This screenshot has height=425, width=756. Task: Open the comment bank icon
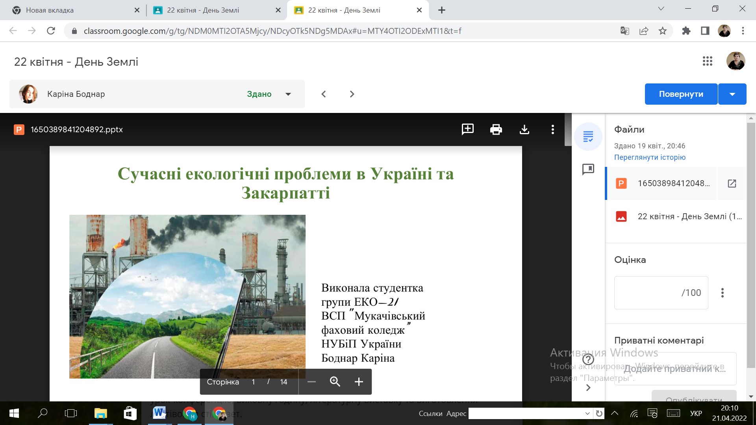coord(588,169)
